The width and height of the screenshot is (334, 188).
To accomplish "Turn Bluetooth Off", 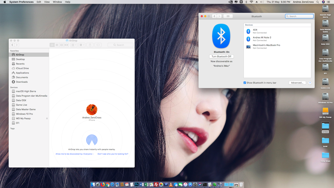I will coord(221,56).
